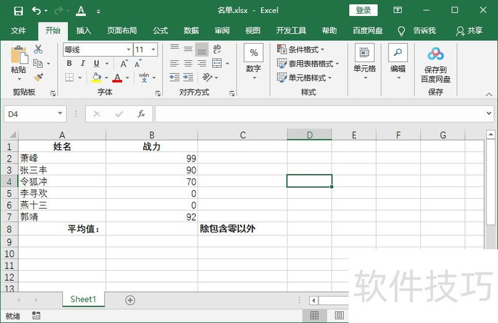Toggle Bold formatting
The image size is (498, 323).
(69, 63)
